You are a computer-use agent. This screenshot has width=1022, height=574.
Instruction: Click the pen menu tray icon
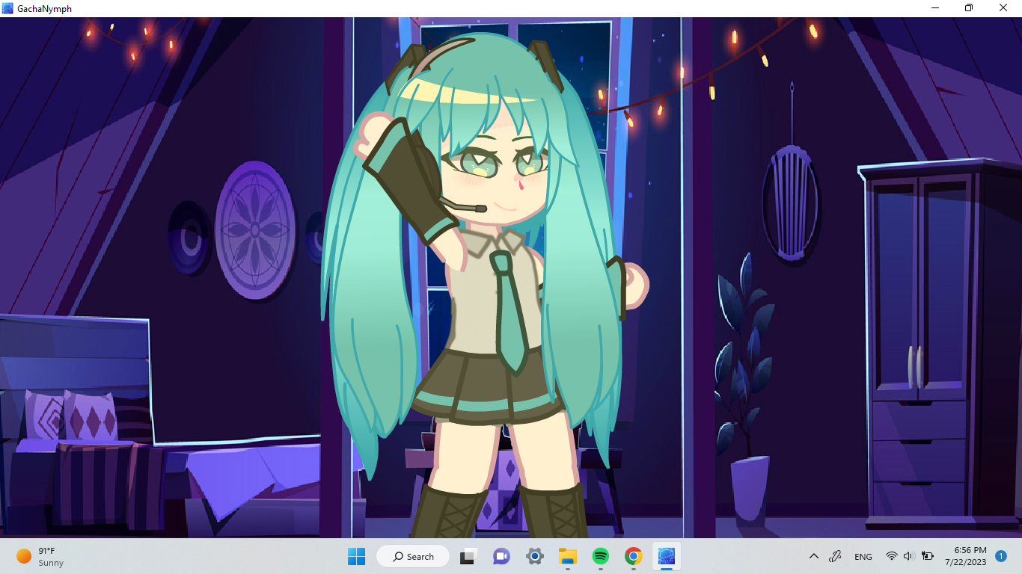coord(836,556)
